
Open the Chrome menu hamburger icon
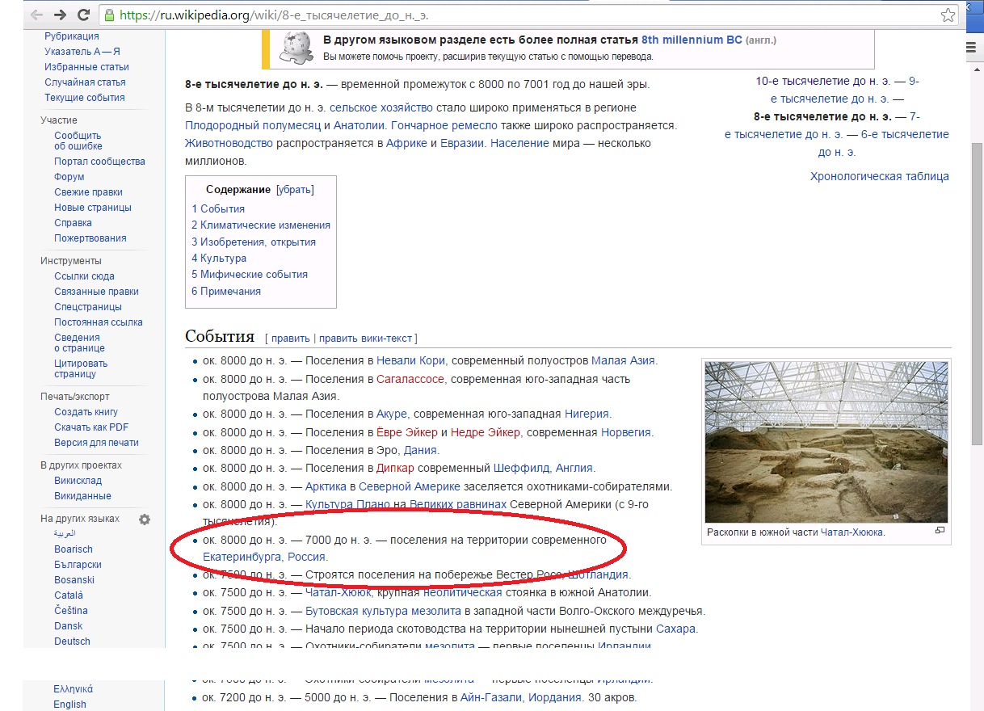coord(972,48)
